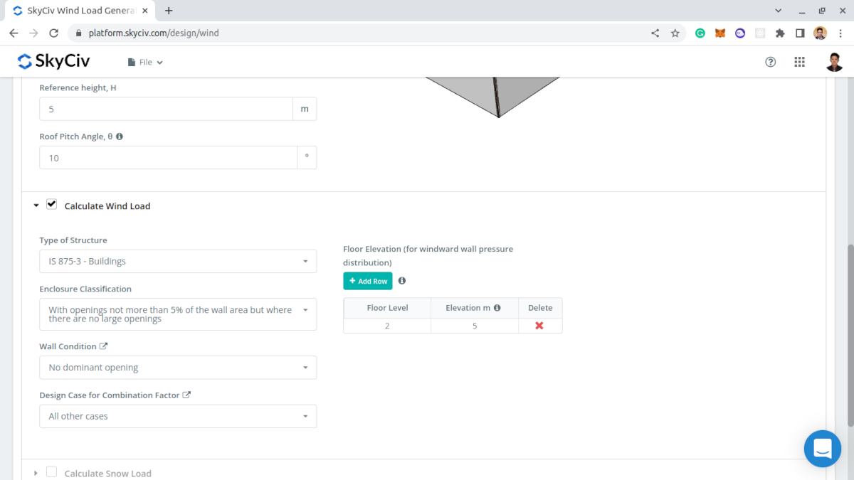Open the Wall Condition reference link icon
The image size is (854, 480).
tap(103, 346)
